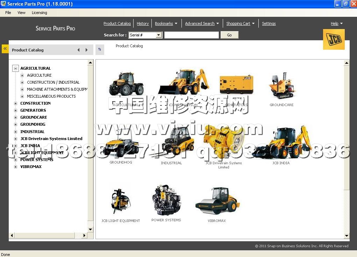Image resolution: width=357 pixels, height=257 pixels.
Task: Open the Advanced Search dropdown menu
Action: pos(202,23)
